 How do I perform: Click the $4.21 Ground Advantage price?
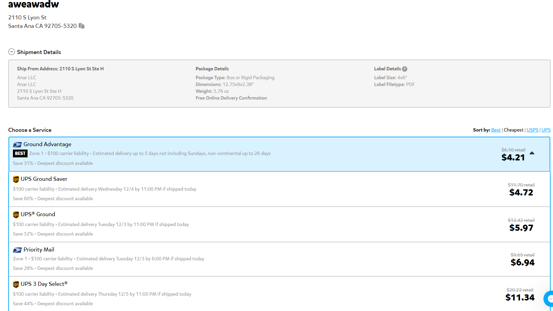point(513,157)
